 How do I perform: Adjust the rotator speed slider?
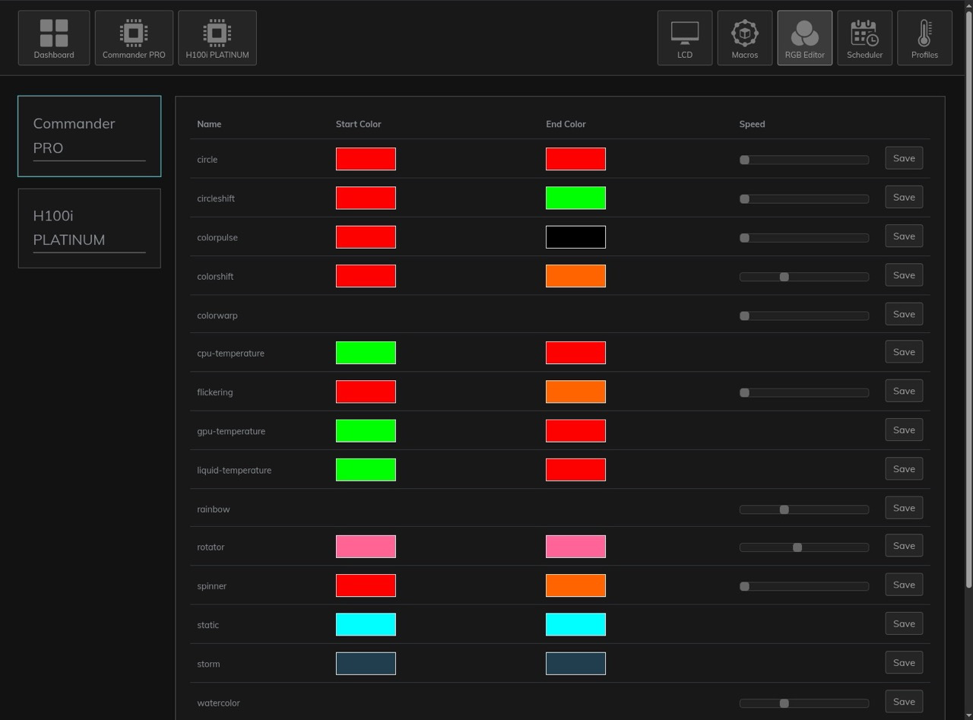click(x=803, y=547)
